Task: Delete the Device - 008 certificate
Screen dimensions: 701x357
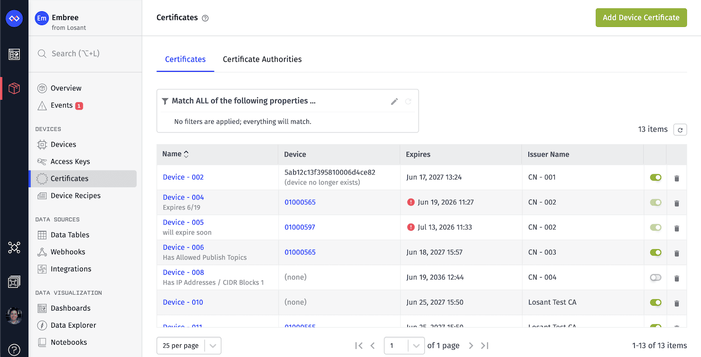Action: [676, 279]
